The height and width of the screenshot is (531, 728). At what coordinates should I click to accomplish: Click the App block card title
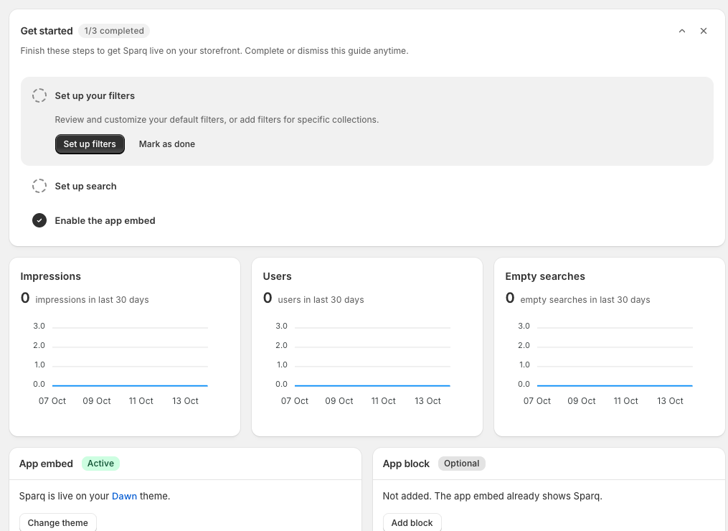pyautogui.click(x=406, y=464)
